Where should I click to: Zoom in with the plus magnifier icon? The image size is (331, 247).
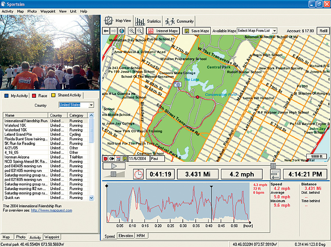tap(132, 31)
